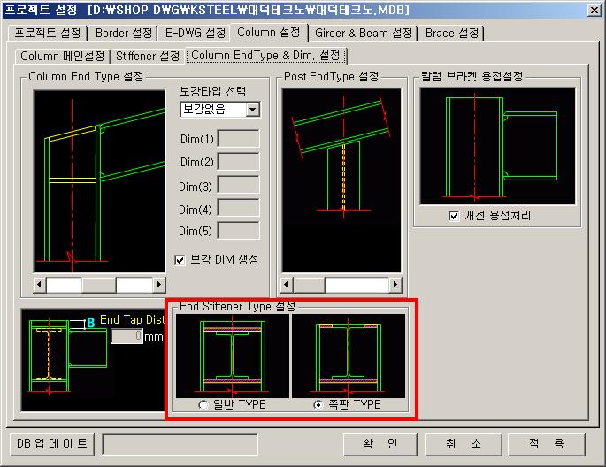This screenshot has height=467, width=606.
Task: Click the Column End Type preview image
Action: click(99, 181)
